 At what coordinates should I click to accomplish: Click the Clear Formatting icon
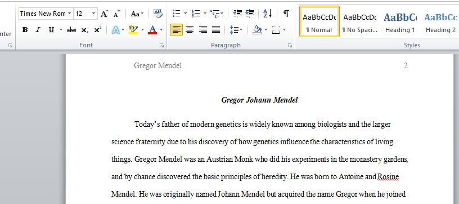pyautogui.click(x=157, y=14)
